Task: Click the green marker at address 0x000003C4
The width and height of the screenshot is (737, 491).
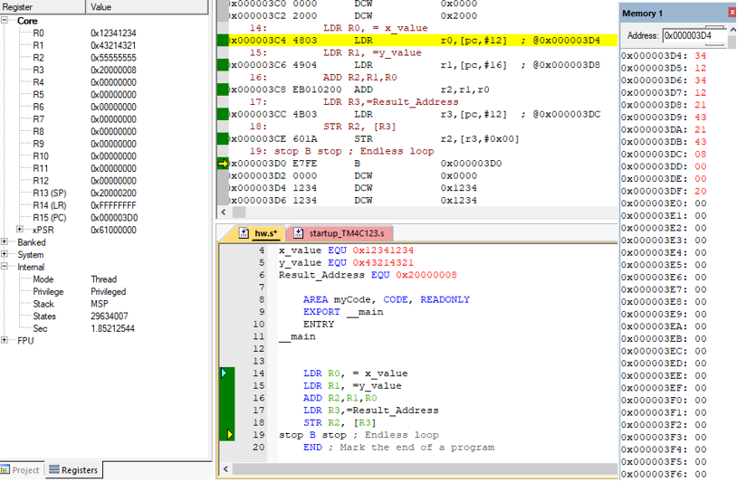Action: (x=223, y=41)
